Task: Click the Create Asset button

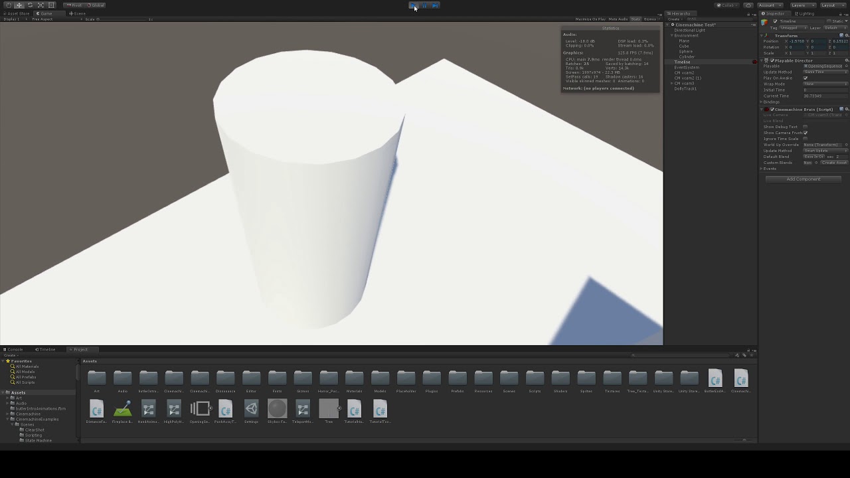Action: 834,163
